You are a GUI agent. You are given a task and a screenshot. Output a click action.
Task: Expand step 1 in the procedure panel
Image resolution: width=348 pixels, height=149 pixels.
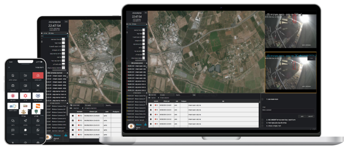(263, 100)
